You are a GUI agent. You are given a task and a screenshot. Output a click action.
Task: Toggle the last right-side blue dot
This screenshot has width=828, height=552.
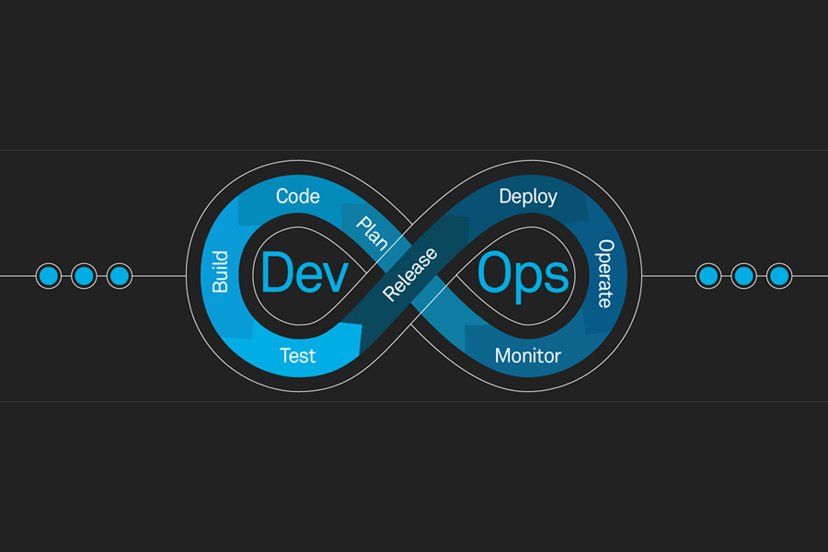click(x=777, y=274)
